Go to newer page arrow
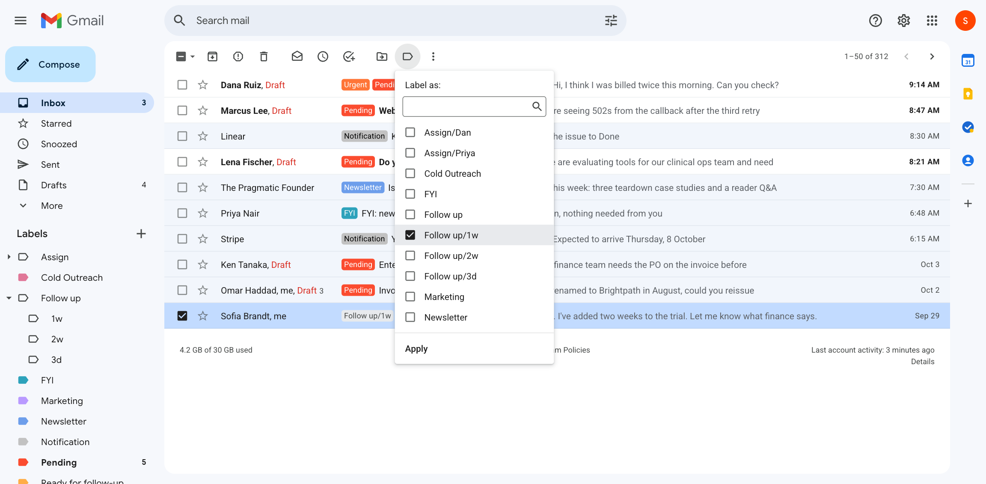 [x=906, y=56]
